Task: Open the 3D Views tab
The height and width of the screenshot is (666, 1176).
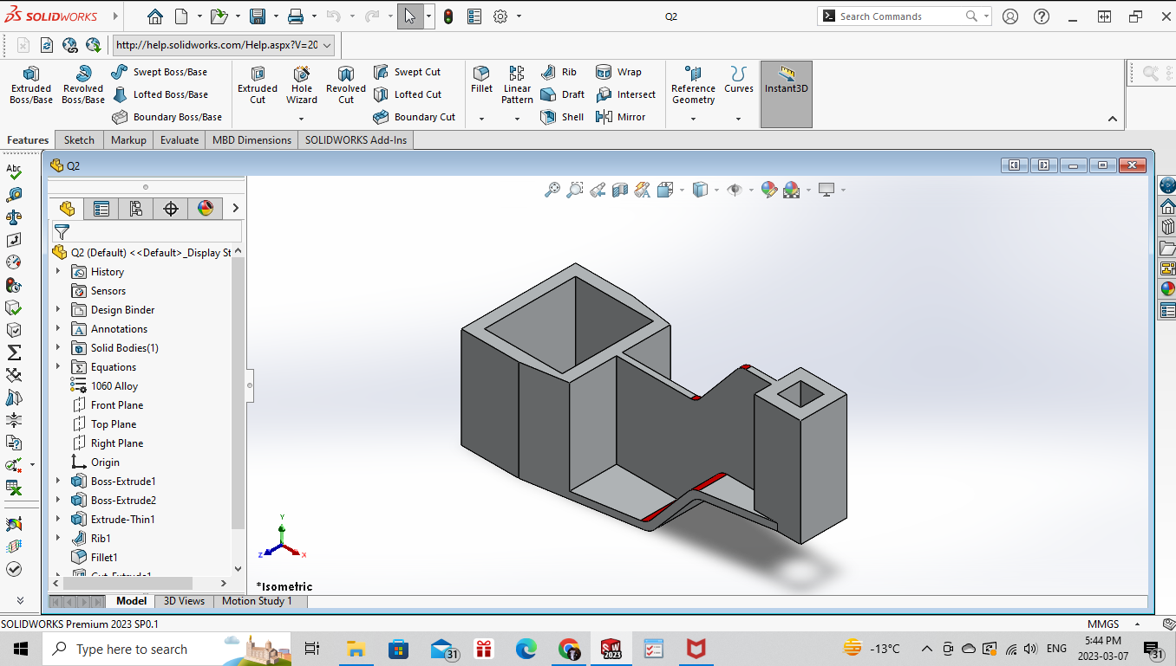Action: (x=185, y=601)
